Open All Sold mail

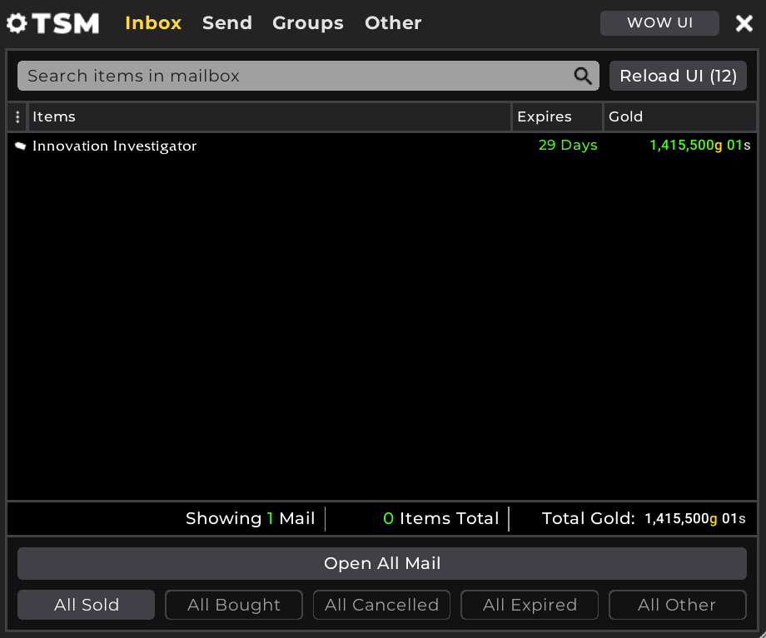click(86, 605)
